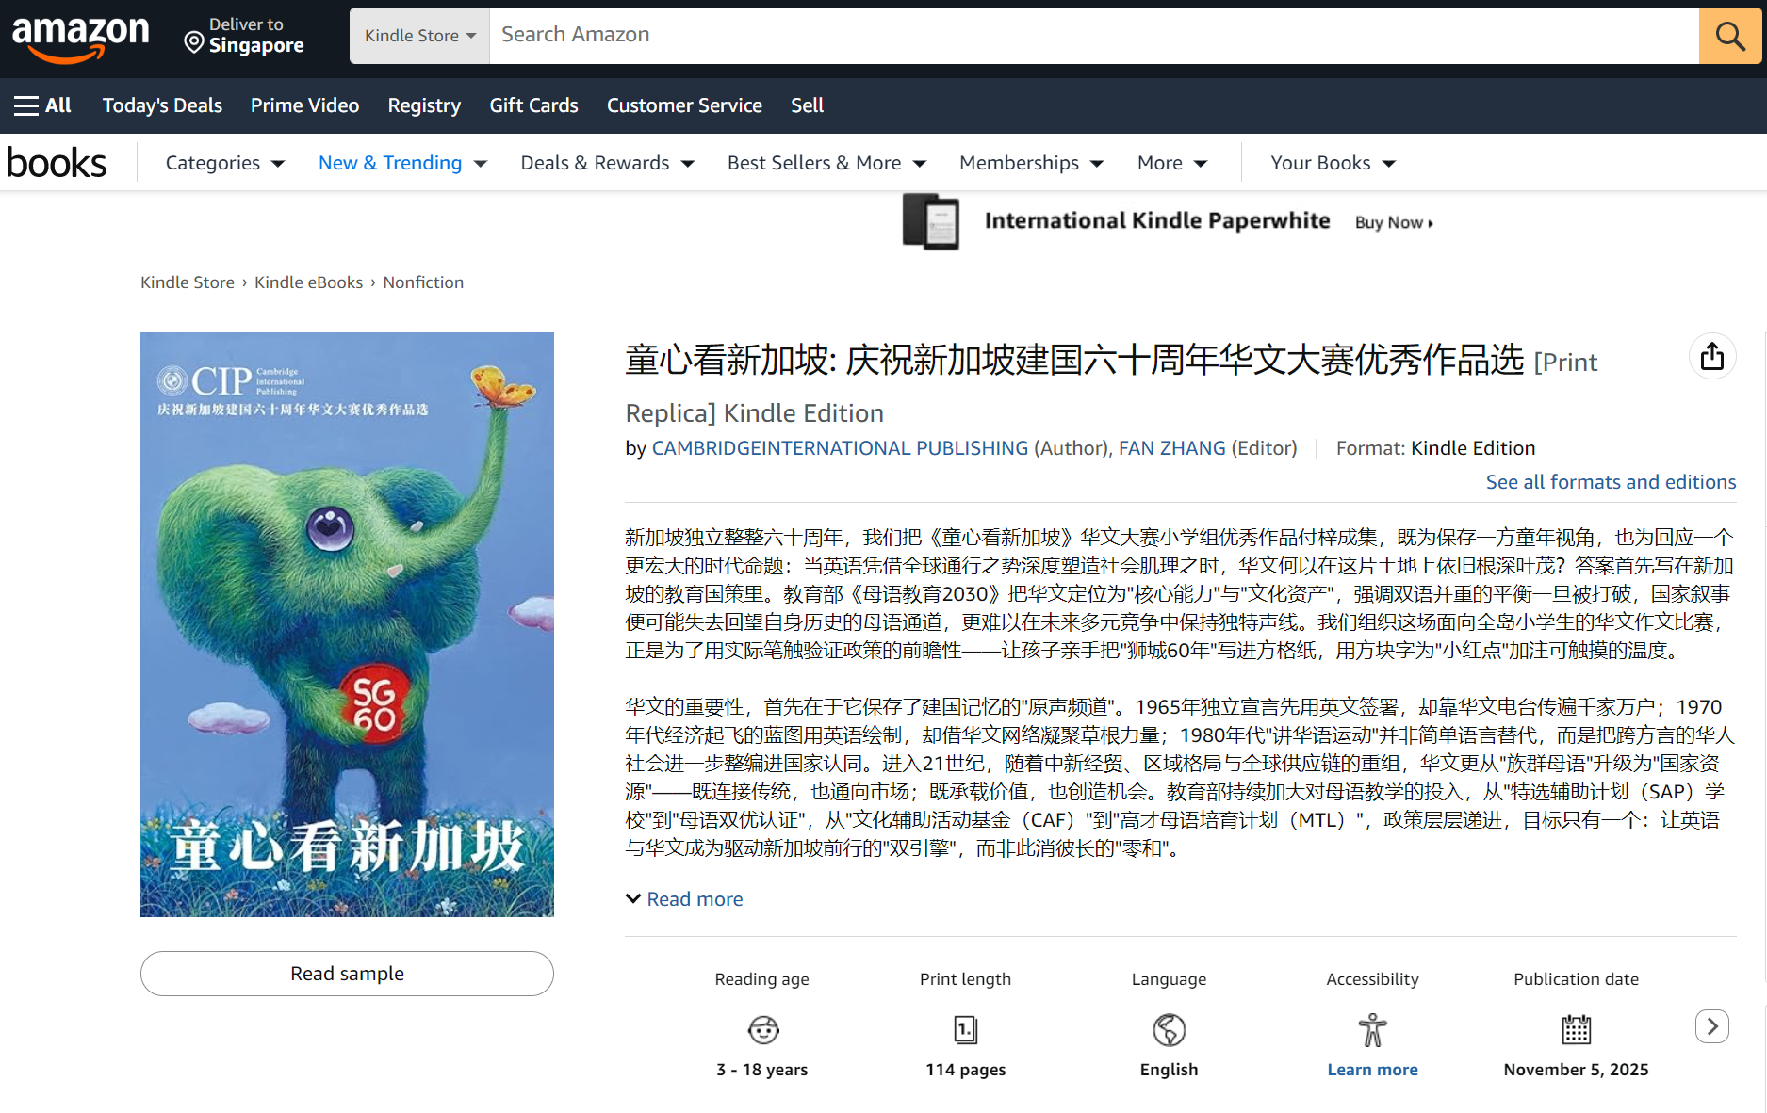This screenshot has height=1113, width=1767.
Task: Click the Accessibility figure icon
Action: pyautogui.click(x=1372, y=1030)
